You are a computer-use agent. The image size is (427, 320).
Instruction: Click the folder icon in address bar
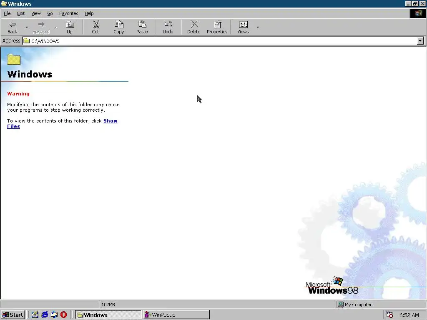tap(26, 41)
